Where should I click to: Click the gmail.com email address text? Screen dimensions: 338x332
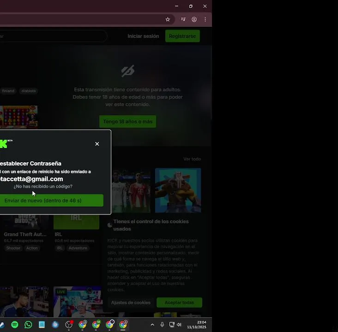pyautogui.click(x=31, y=179)
